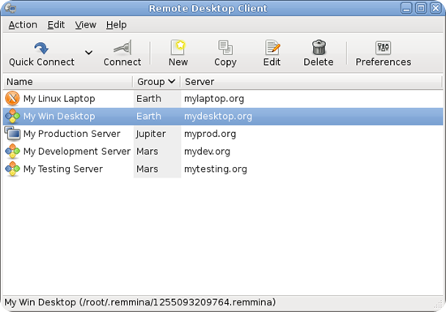446x312 pixels.
Task: Create a New connection profile
Action: (x=178, y=53)
